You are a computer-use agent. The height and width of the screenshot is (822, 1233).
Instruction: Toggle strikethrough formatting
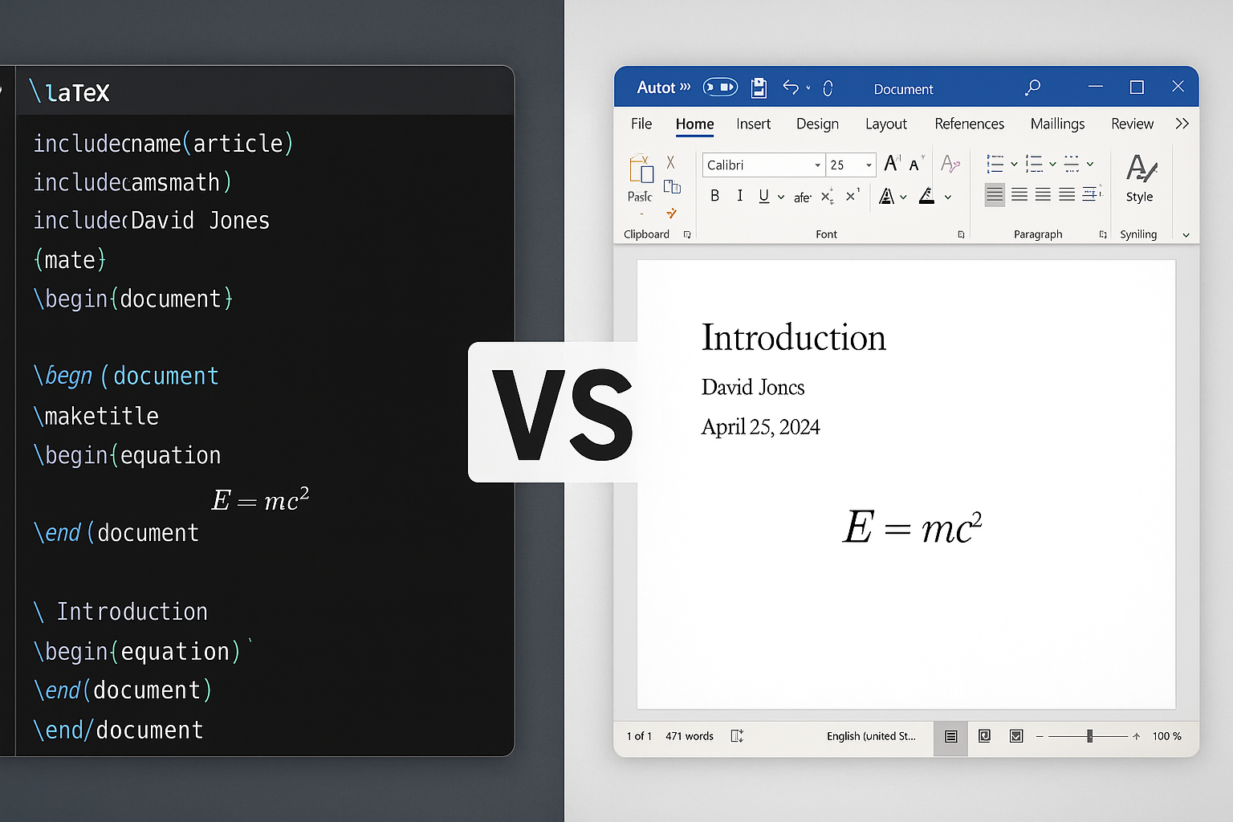tap(802, 197)
